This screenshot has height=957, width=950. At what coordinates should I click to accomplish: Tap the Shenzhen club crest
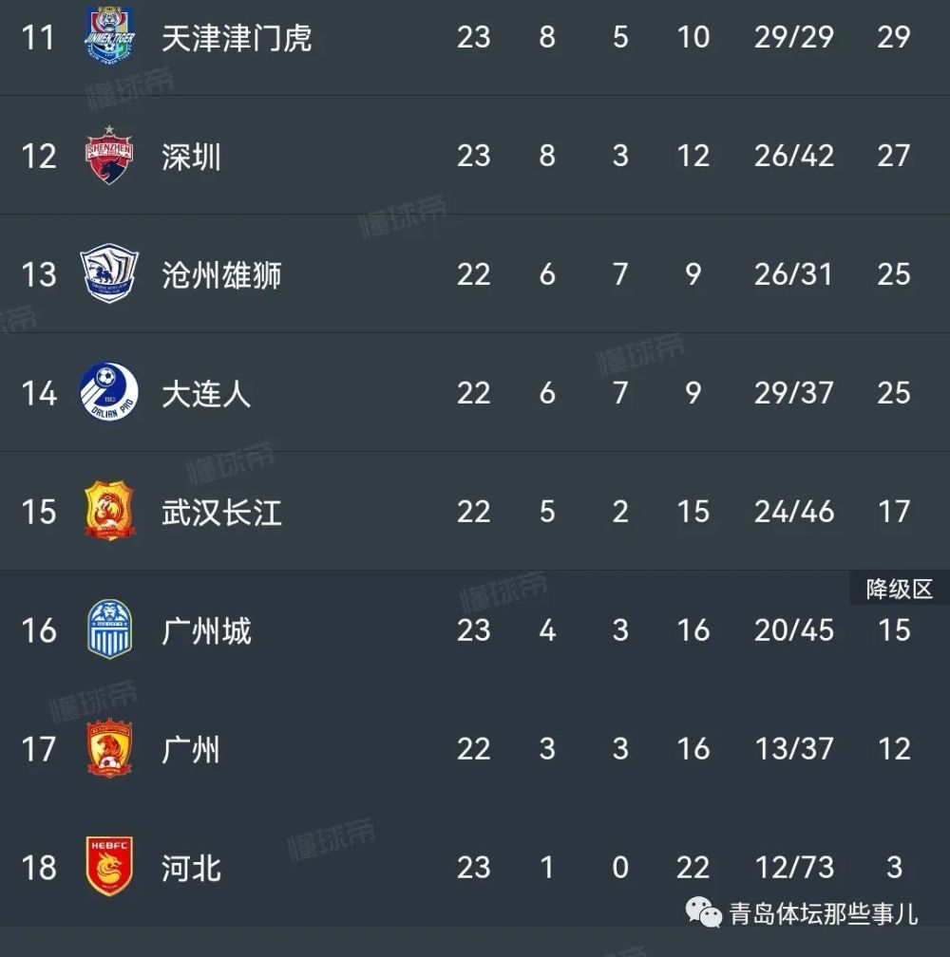(109, 155)
